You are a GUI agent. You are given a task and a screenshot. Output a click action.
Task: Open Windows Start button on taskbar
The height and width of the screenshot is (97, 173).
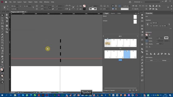tap(2, 95)
